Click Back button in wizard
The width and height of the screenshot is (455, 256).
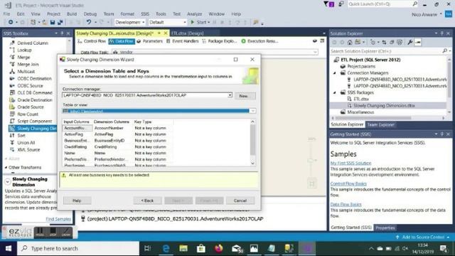pyautogui.click(x=147, y=201)
